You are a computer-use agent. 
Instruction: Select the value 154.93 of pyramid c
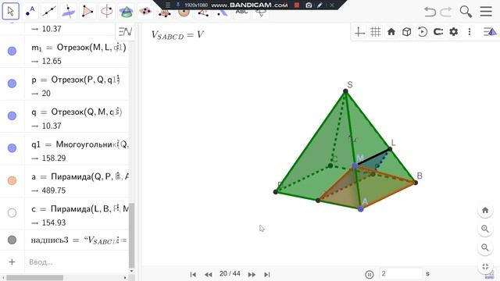(54, 222)
